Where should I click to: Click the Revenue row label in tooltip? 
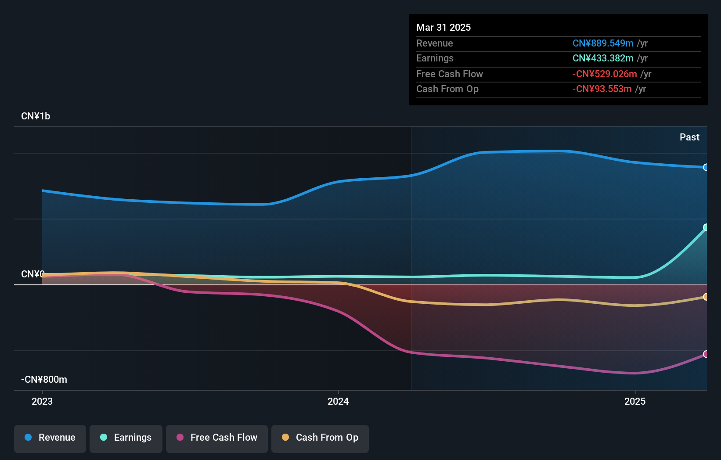pos(435,43)
